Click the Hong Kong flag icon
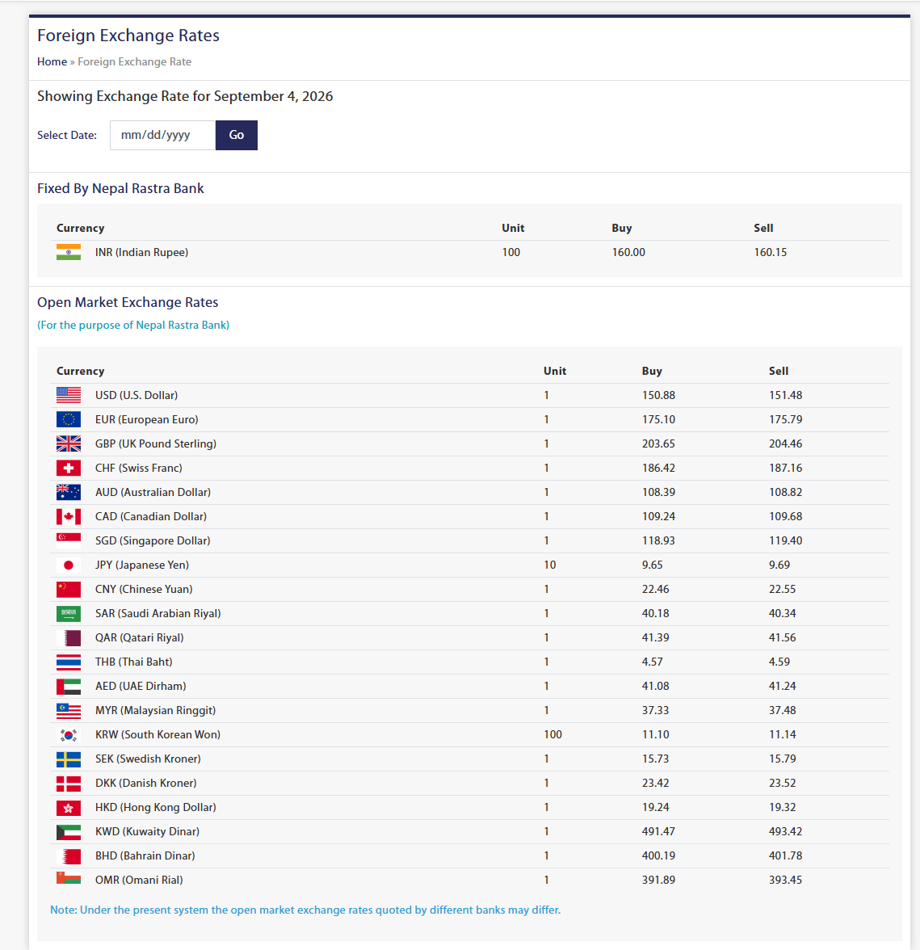920x950 pixels. 69,807
